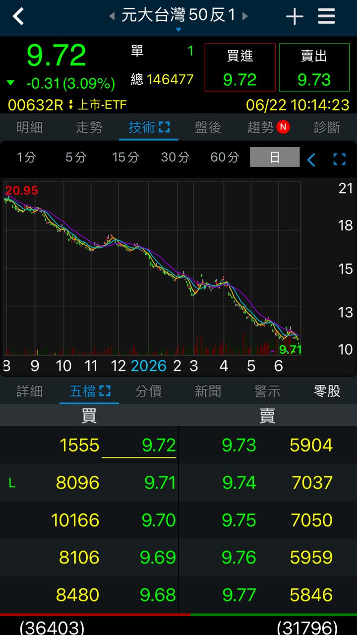Tap total ask sum (31796)
Viewport: 357px width, 635px height.
click(307, 628)
